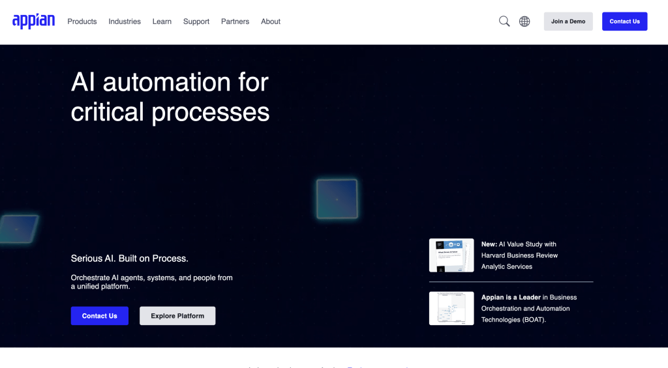668x368 pixels.
Task: Click the blue Contact Us hero button
Action: [100, 316]
